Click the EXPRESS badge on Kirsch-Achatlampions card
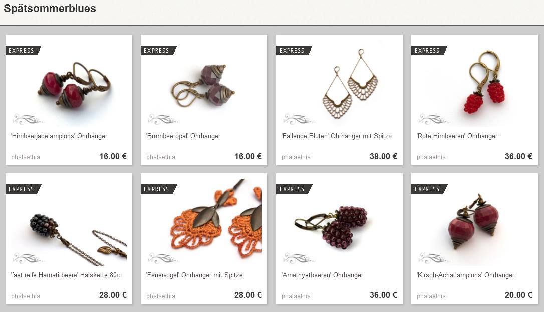The height and width of the screenshot is (312, 544). coord(429,189)
